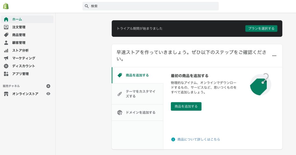Click the green 商品を追加する button

186,106
